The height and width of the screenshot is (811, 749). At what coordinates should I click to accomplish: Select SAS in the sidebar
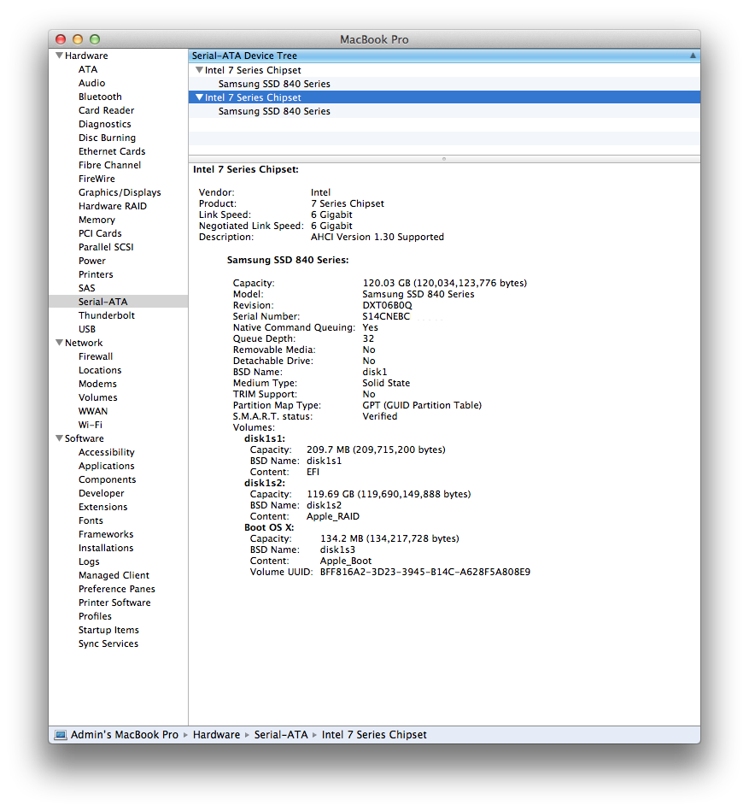point(87,288)
